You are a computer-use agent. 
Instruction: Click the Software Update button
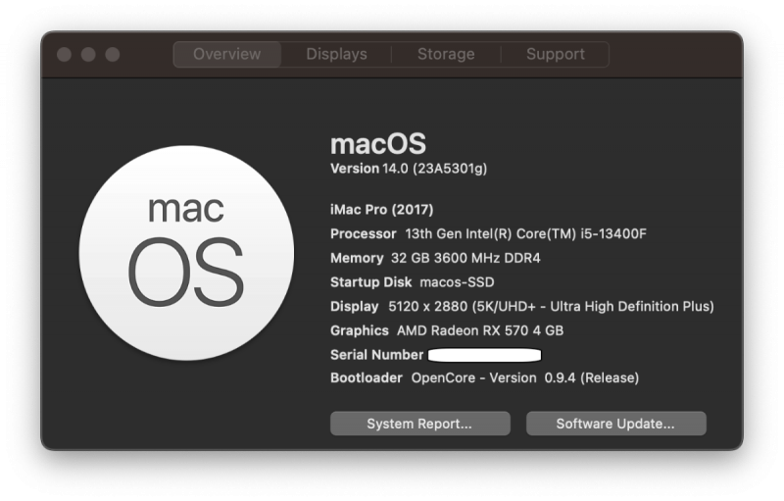click(615, 425)
